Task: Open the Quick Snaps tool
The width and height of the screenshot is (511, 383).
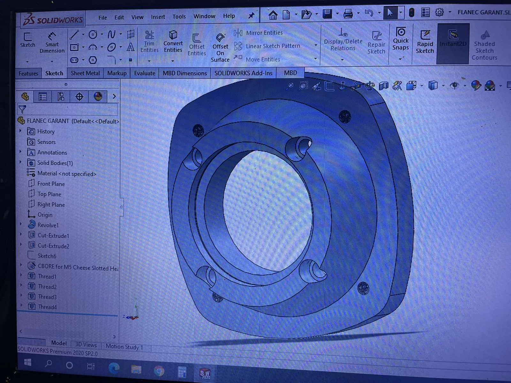Action: pos(400,39)
